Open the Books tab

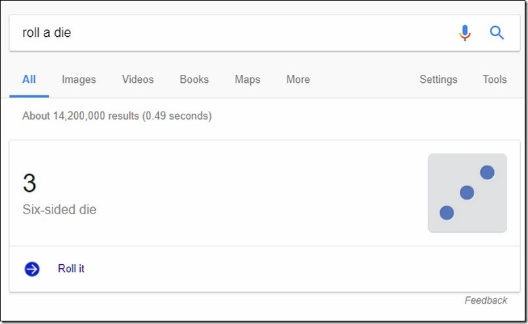coord(194,80)
